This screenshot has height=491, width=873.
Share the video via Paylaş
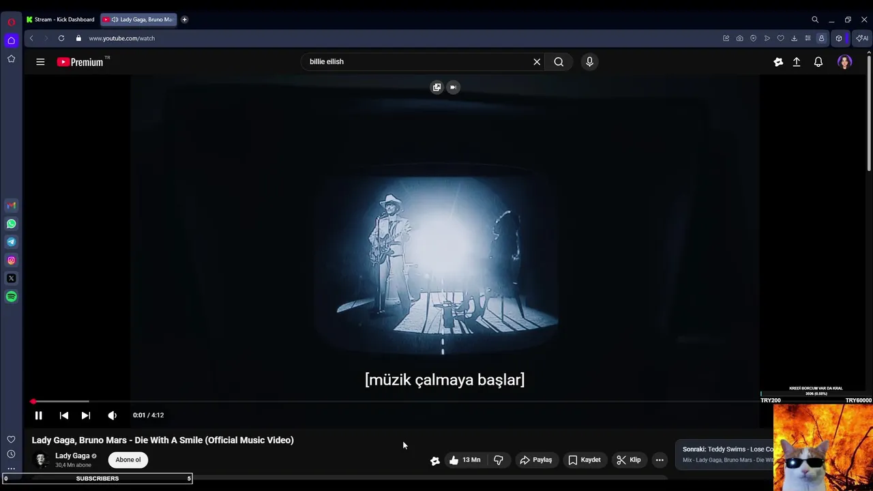click(x=536, y=460)
